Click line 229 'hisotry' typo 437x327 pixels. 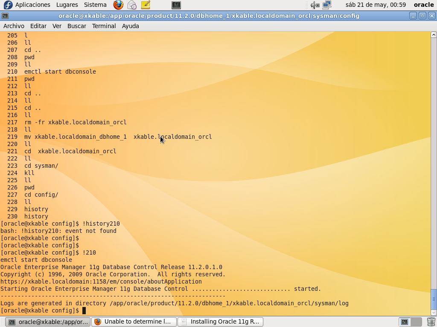(x=36, y=209)
